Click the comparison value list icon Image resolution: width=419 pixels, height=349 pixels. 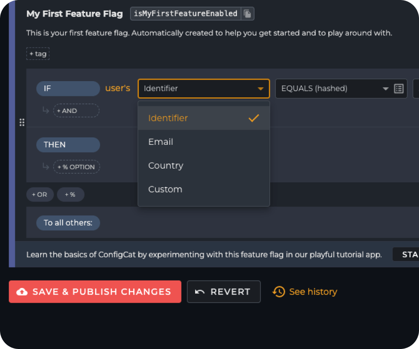click(x=398, y=89)
